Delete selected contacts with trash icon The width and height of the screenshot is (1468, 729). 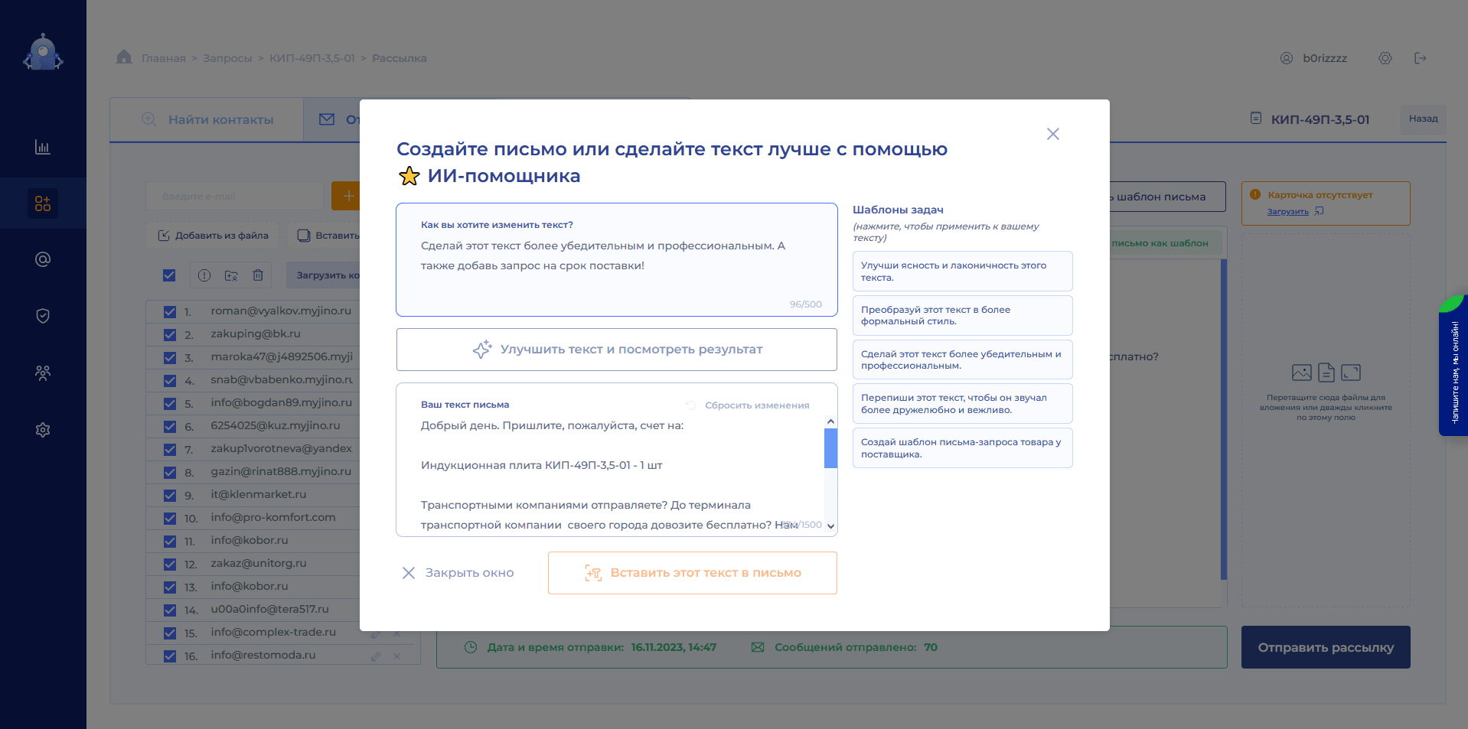(x=258, y=275)
